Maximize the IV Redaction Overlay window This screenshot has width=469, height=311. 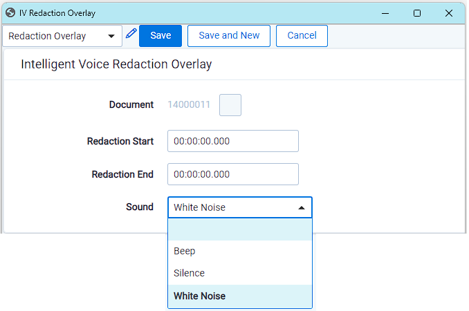pos(417,12)
